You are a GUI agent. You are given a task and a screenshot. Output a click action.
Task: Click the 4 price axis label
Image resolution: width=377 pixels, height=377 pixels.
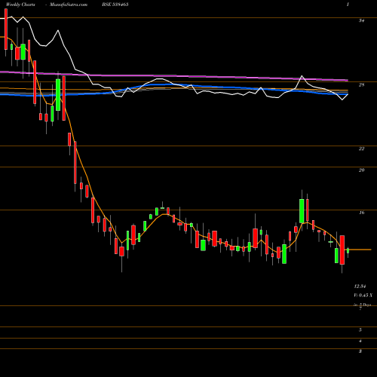[360, 341]
